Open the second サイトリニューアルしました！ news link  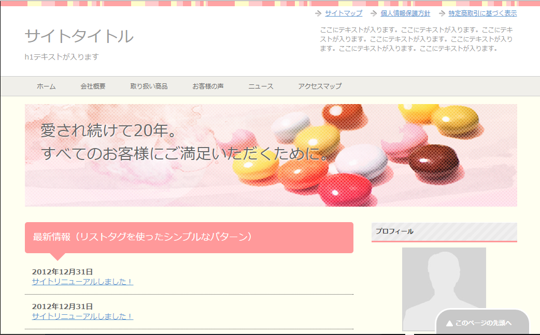(82, 316)
